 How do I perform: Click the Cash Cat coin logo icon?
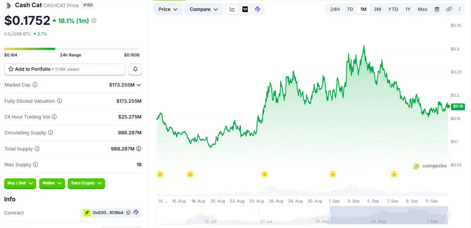(x=8, y=5)
